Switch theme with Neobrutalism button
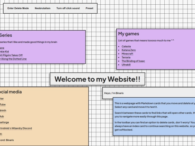Viewport: 195px width, 146px height. (43, 8)
